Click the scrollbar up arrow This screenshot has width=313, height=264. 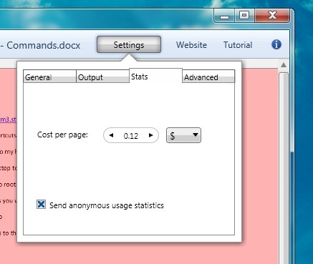[x=284, y=65]
